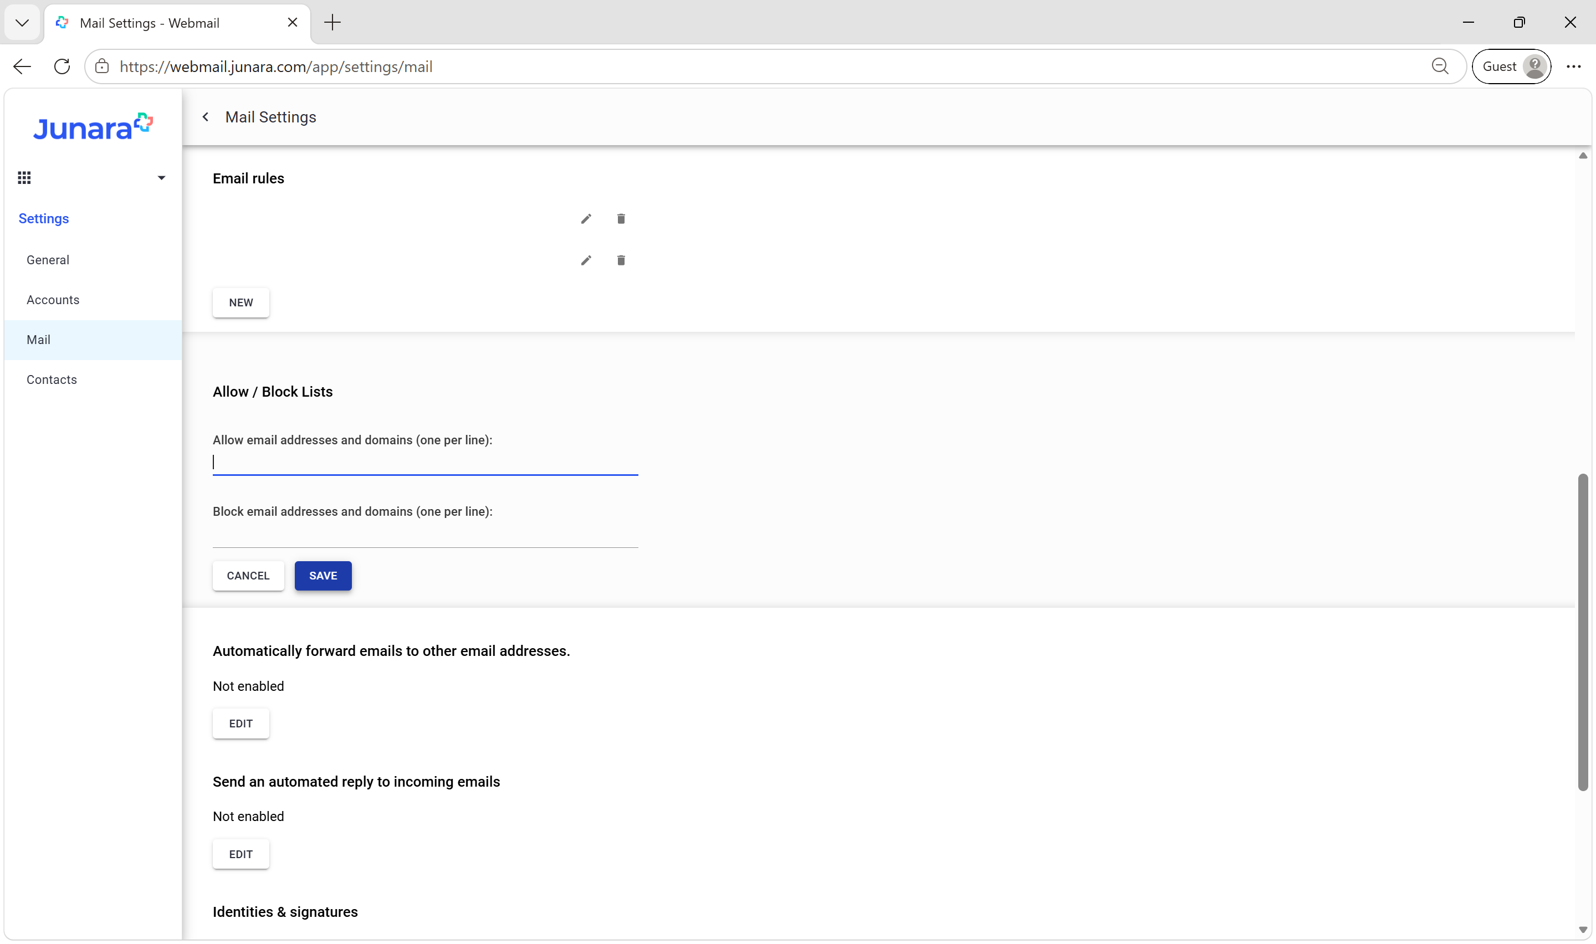Click the Allow / Block Lists heading
This screenshot has width=1596, height=944.
click(273, 392)
